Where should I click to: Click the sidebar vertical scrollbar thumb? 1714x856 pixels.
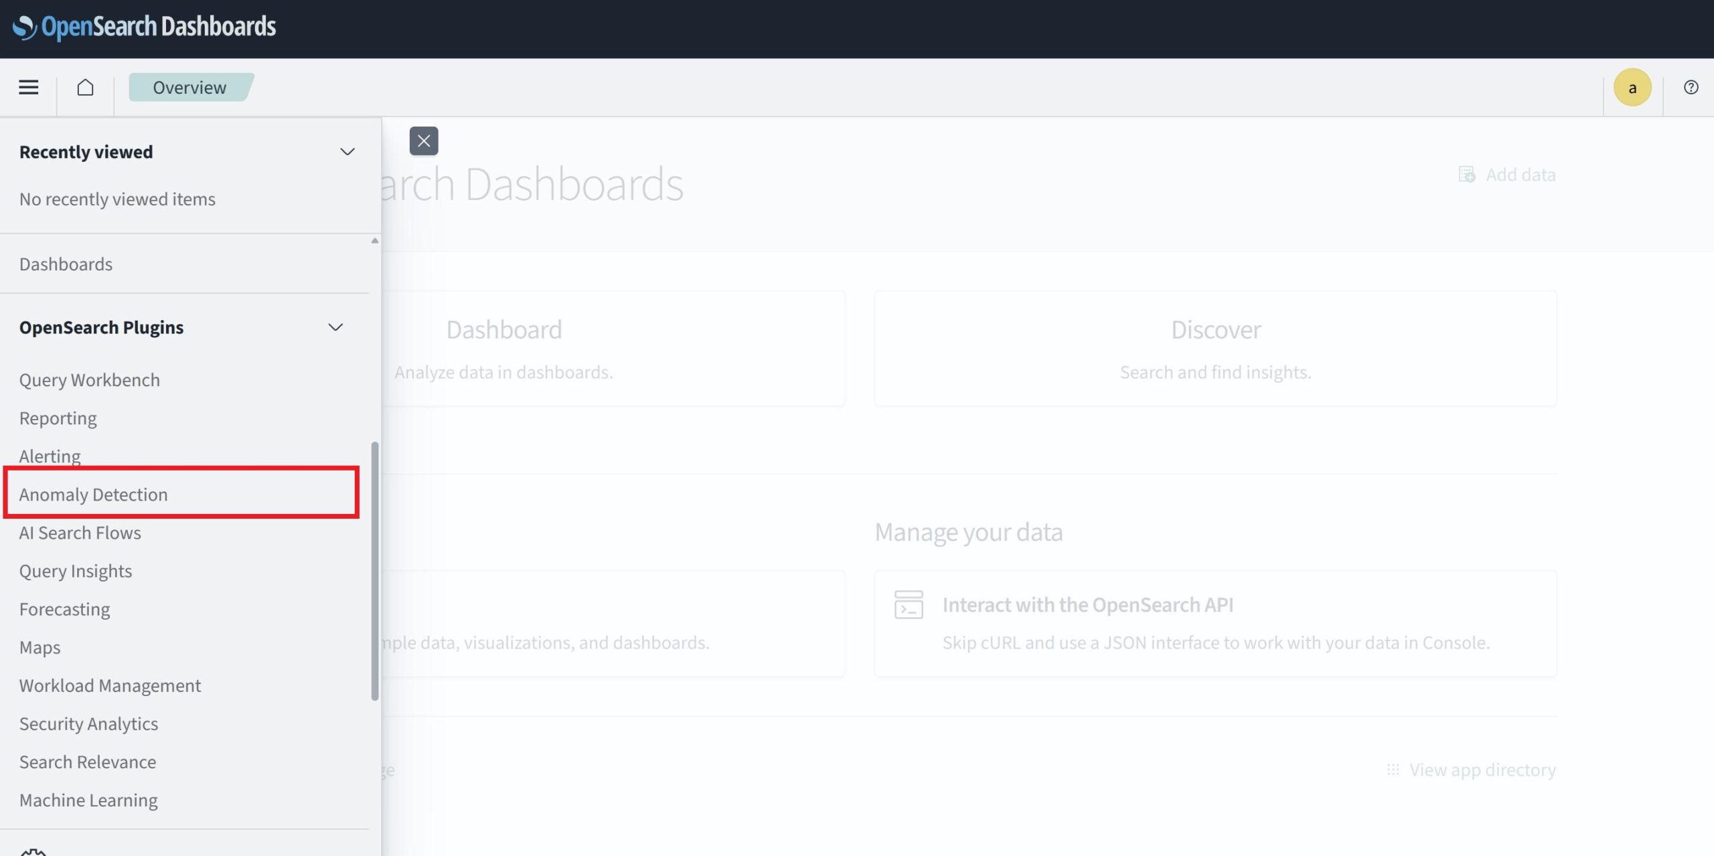375,570
